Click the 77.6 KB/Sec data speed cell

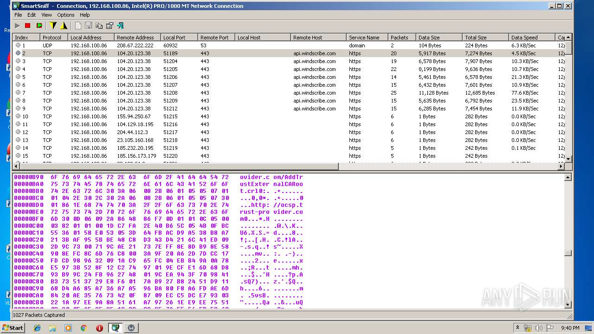pos(525,93)
